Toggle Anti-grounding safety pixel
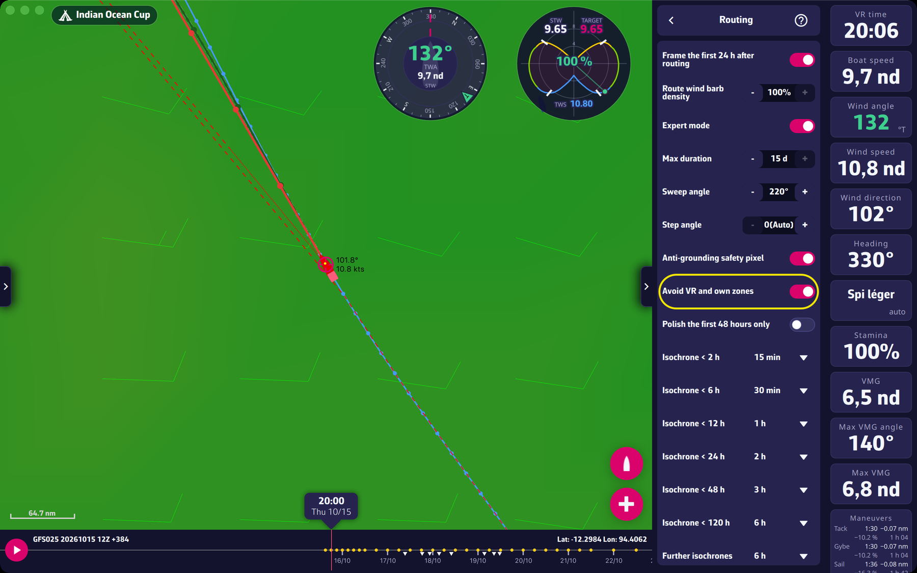 click(x=802, y=258)
